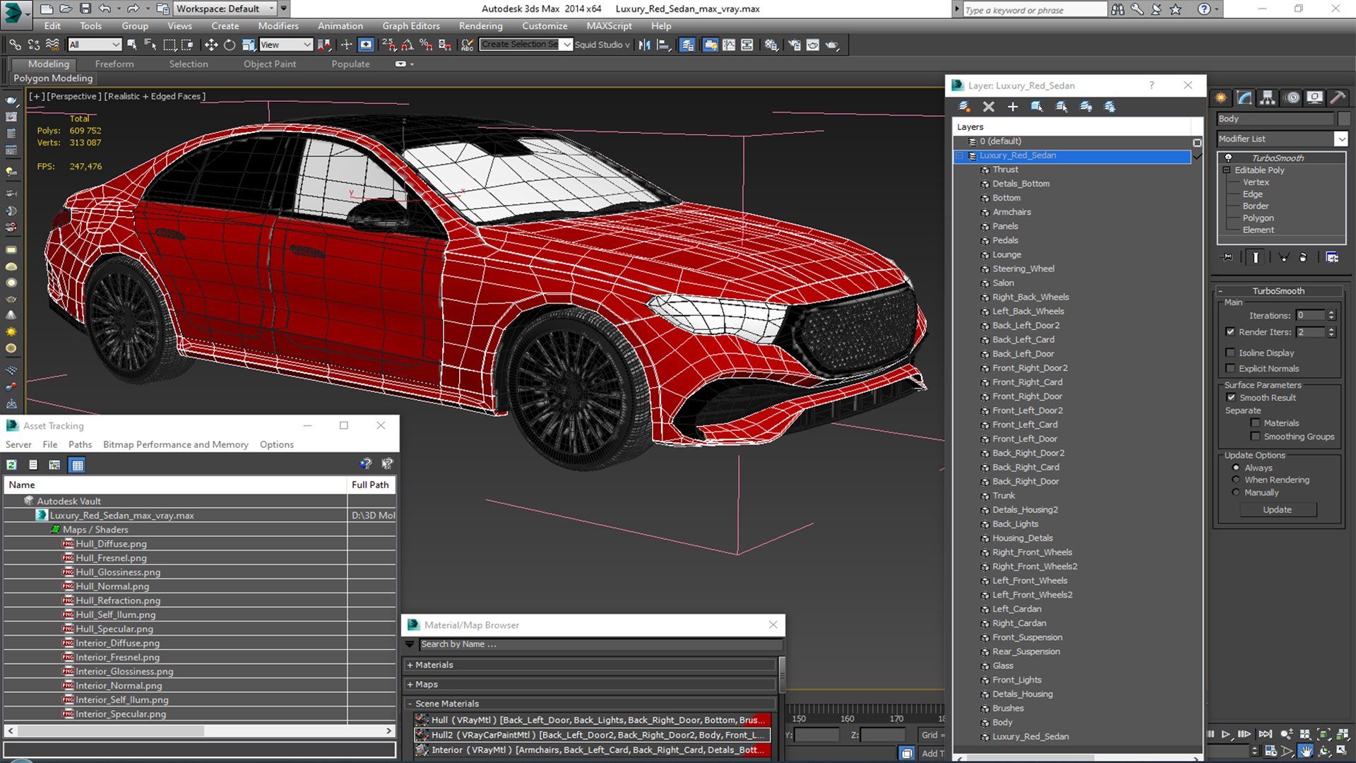Viewport: 1356px width, 763px height.
Task: Open the Graph Editors menu
Action: click(x=411, y=26)
